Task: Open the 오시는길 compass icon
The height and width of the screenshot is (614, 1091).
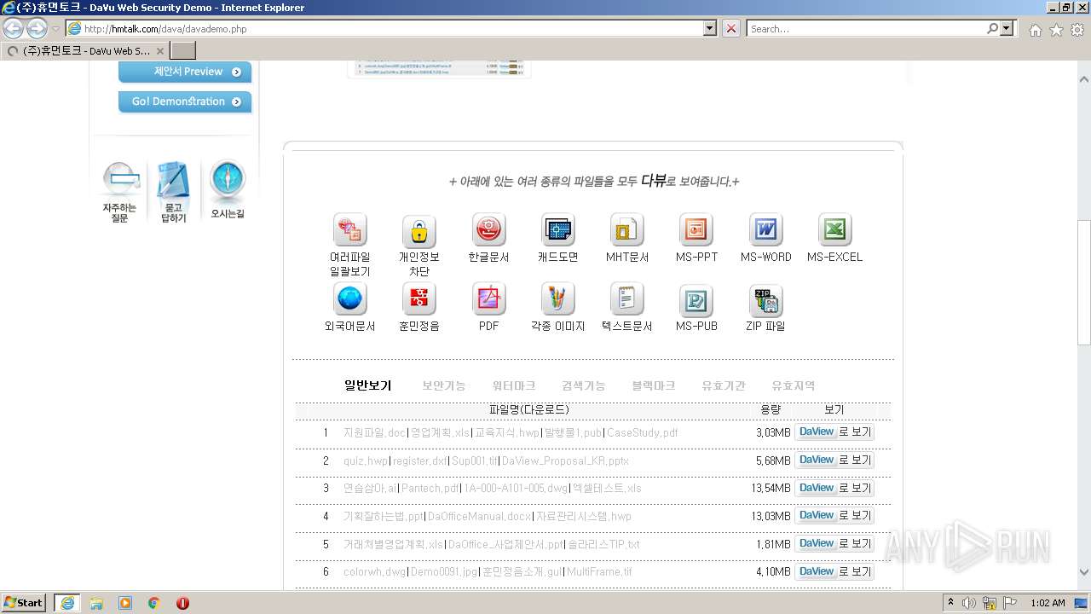Action: click(x=228, y=189)
